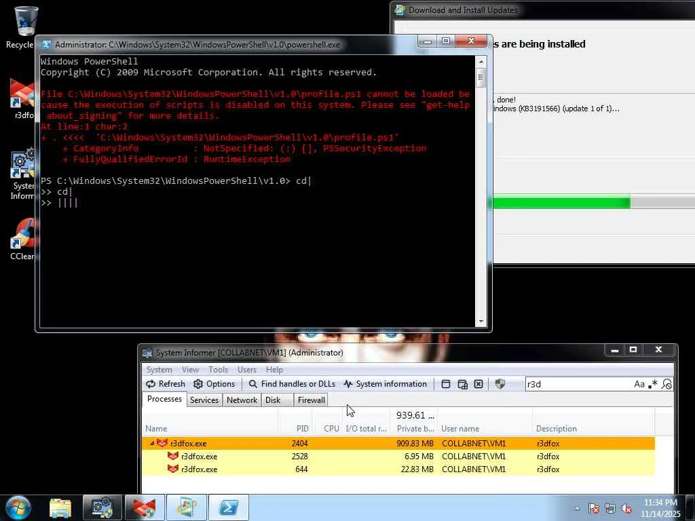Image resolution: width=695 pixels, height=521 pixels.
Task: Switch to System Informer taskbar button
Action: point(102,507)
